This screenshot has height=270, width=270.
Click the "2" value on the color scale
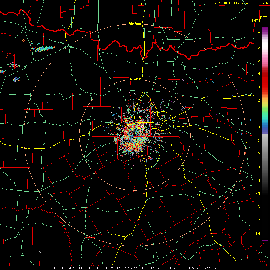coord(259,100)
